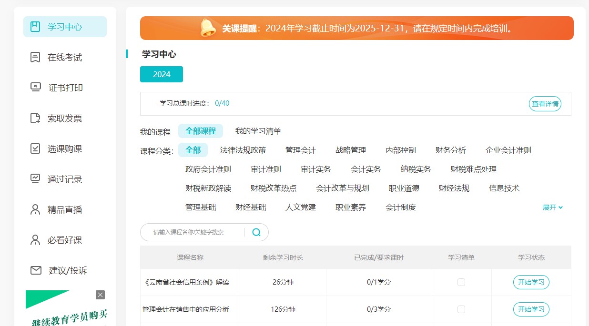
Task: Click the 0/40 progress indicator
Action: (x=222, y=103)
